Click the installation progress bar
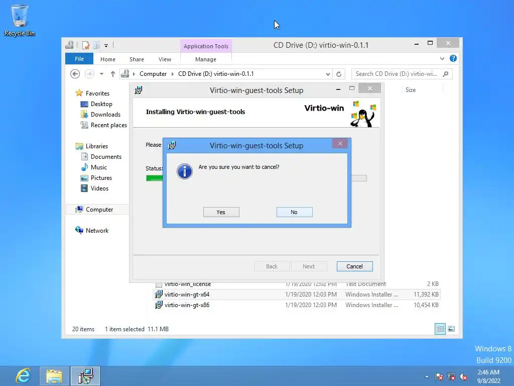The image size is (514, 386). point(256,178)
